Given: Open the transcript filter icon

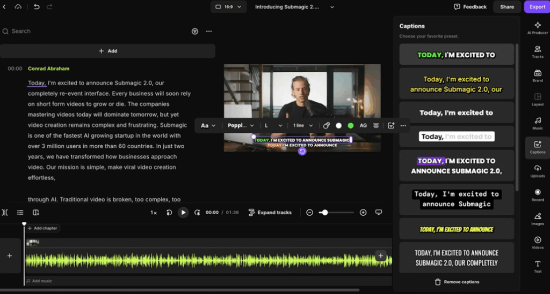Looking at the screenshot, I should (194, 32).
